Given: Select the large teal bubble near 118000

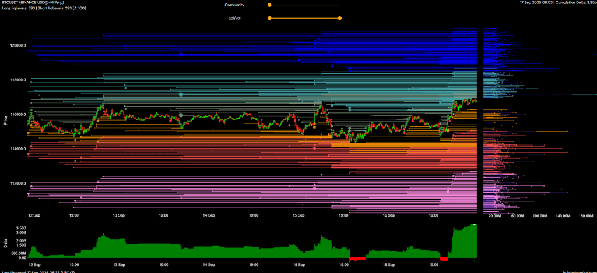Looking at the screenshot, I should 181,94.
